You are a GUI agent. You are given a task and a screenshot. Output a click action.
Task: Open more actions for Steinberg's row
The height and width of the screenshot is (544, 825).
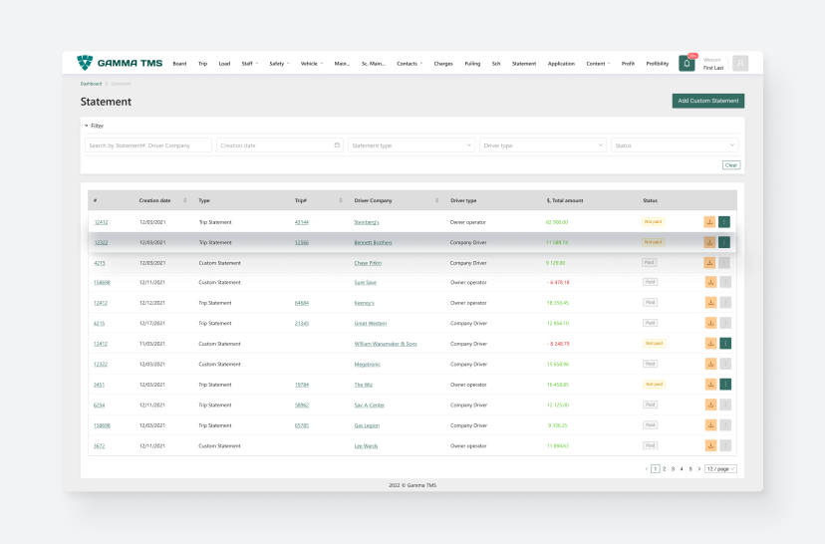[x=724, y=222]
